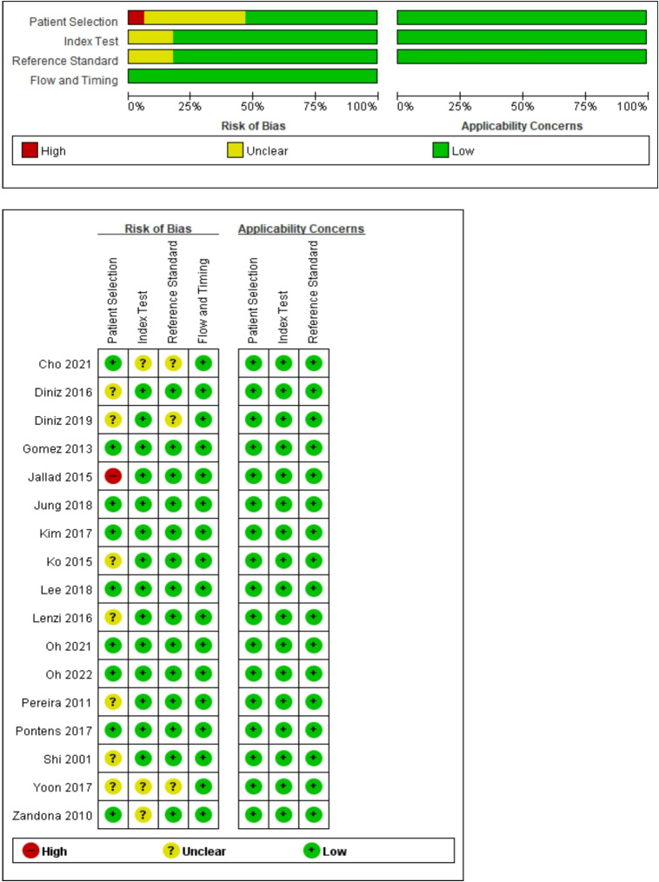This screenshot has height=882, width=659.
Task: Click Gomez 2013 low Patient Selection bias icon
Action: 113,448
